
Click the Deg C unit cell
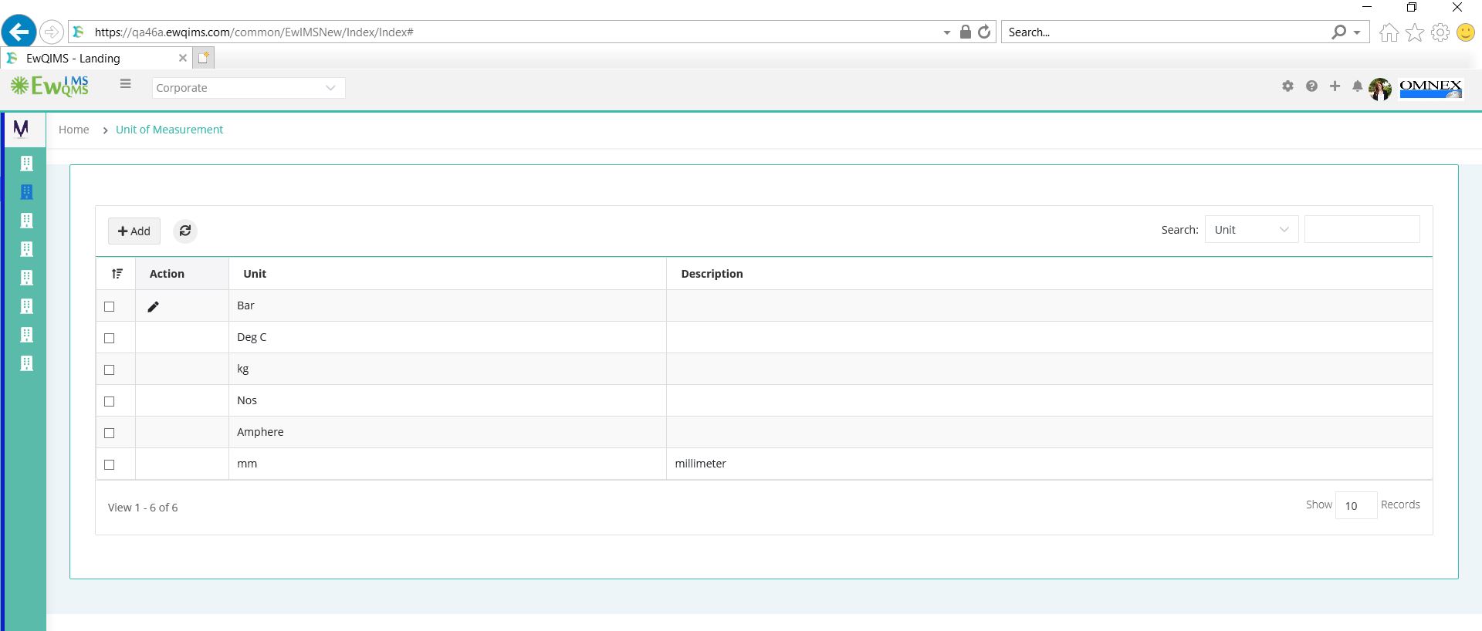click(x=447, y=337)
